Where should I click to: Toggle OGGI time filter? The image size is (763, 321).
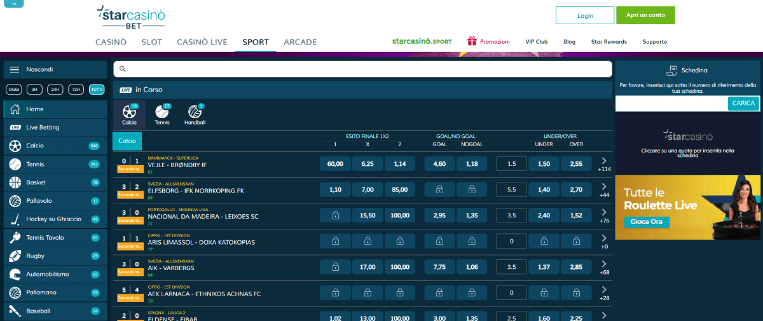point(14,90)
